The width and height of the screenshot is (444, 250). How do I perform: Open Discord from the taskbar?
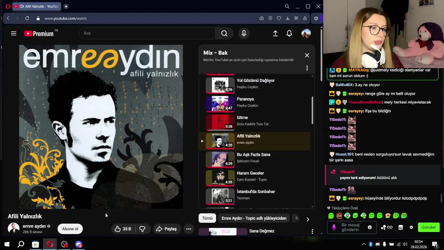(79, 244)
